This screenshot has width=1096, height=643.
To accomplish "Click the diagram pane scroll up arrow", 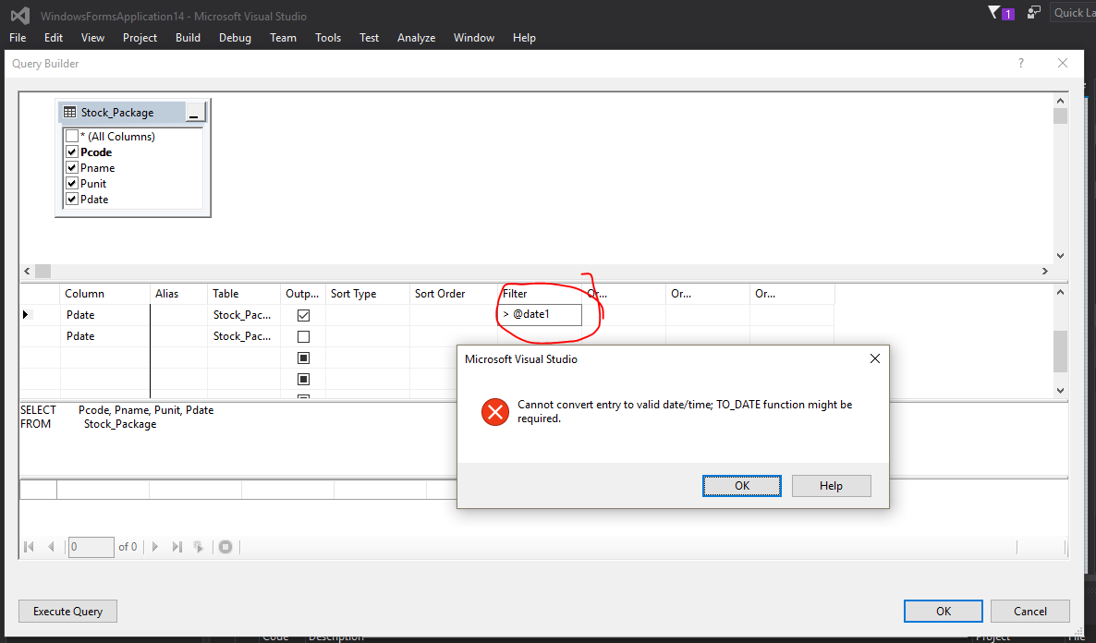I will click(x=1060, y=101).
